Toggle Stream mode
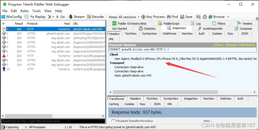 [x=77, y=17]
